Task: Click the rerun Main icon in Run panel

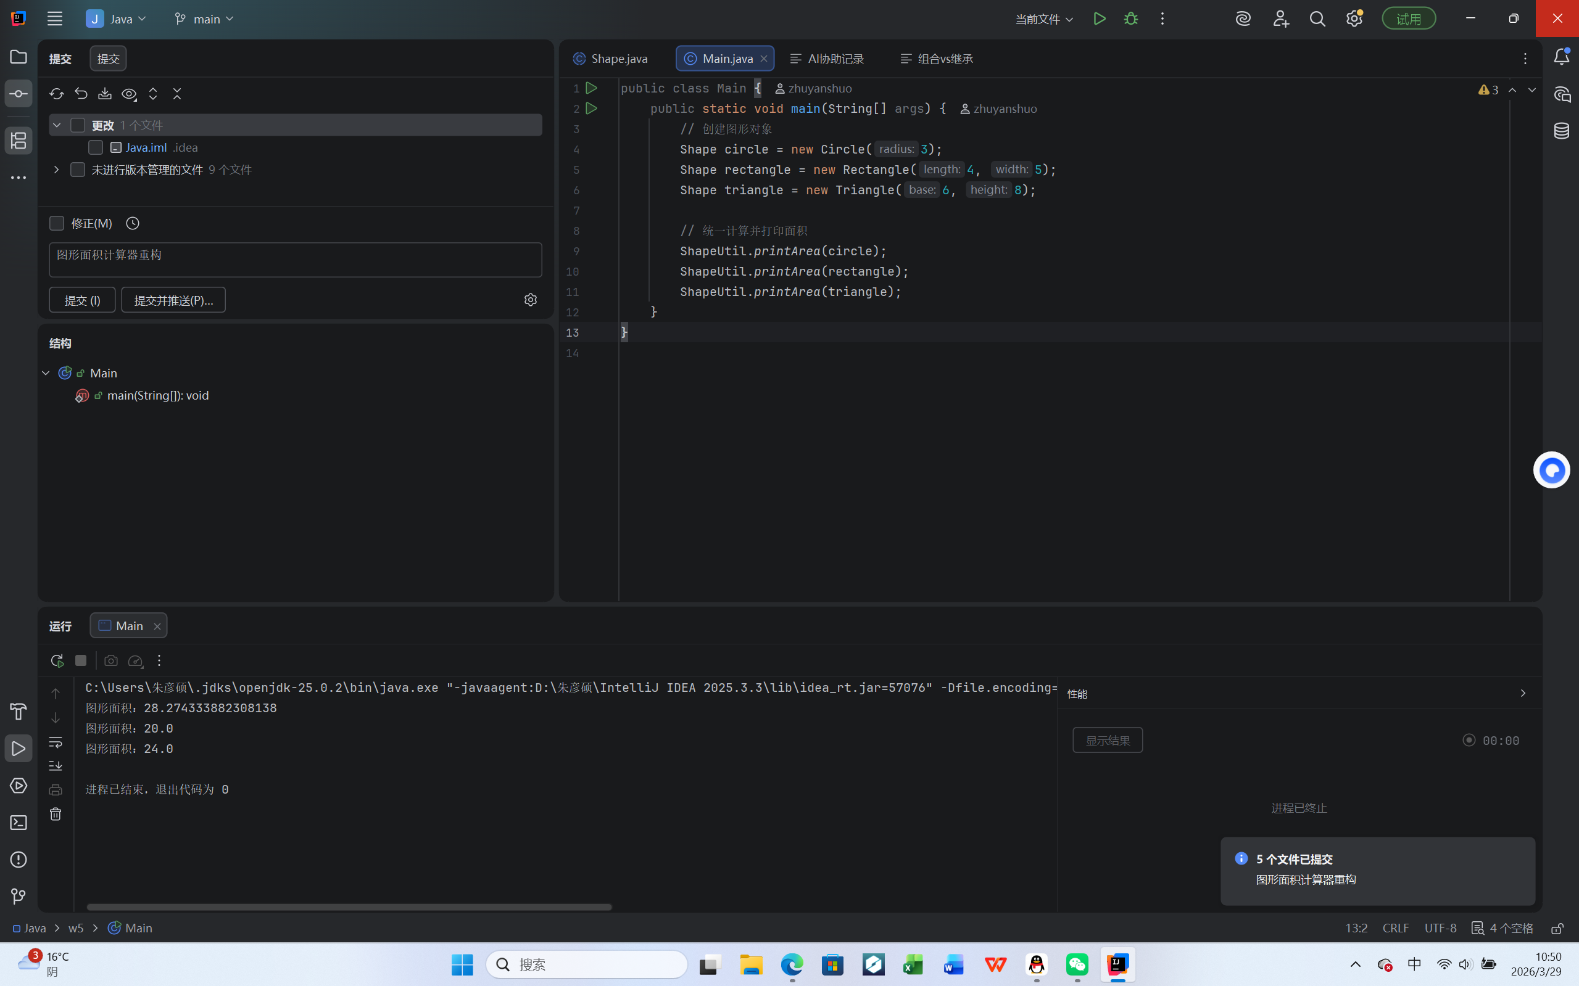Action: click(57, 660)
